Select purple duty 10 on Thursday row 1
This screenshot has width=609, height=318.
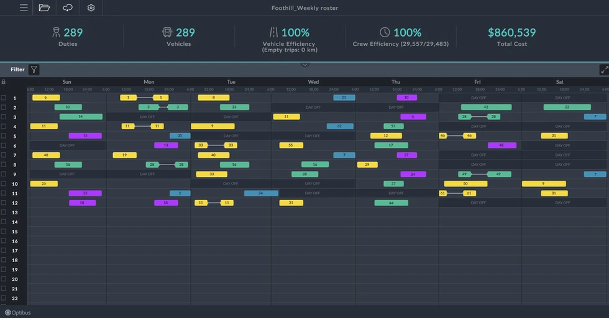[x=406, y=98]
